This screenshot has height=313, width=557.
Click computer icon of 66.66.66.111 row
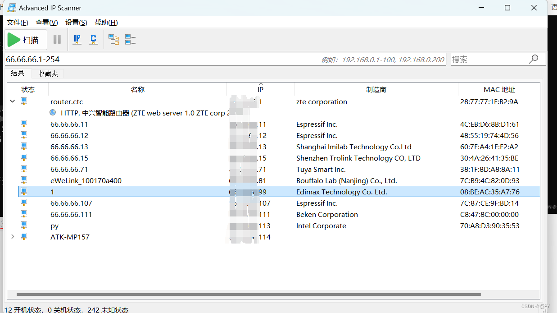click(x=24, y=214)
